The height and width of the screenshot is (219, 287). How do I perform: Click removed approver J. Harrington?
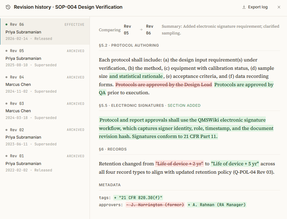tap(155, 205)
